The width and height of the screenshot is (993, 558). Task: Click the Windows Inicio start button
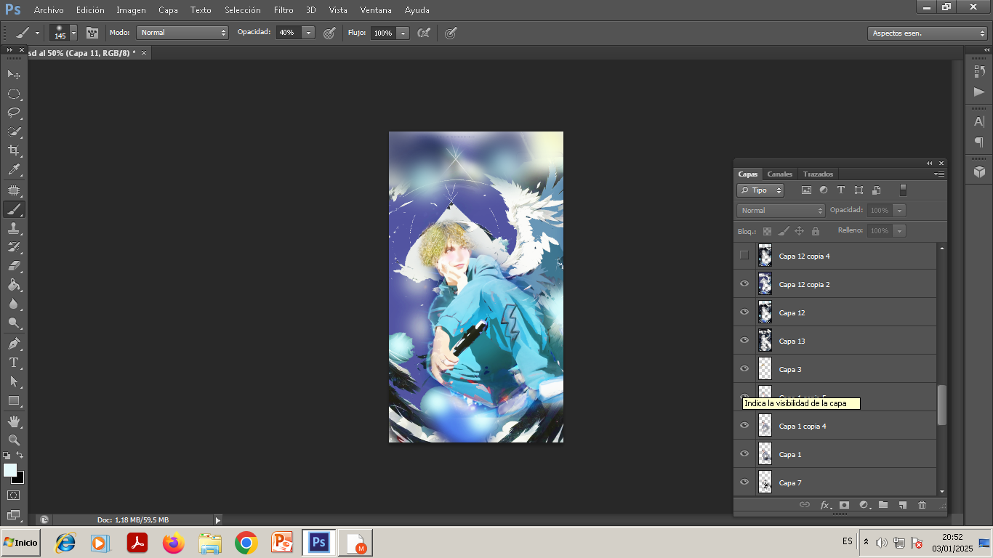pos(20,543)
